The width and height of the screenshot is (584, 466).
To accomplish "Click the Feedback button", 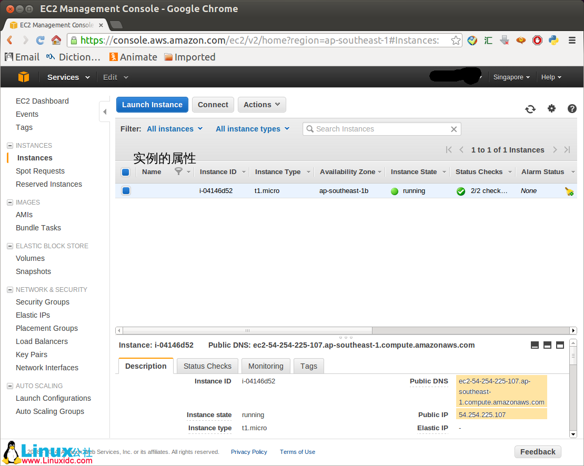I will 538,451.
